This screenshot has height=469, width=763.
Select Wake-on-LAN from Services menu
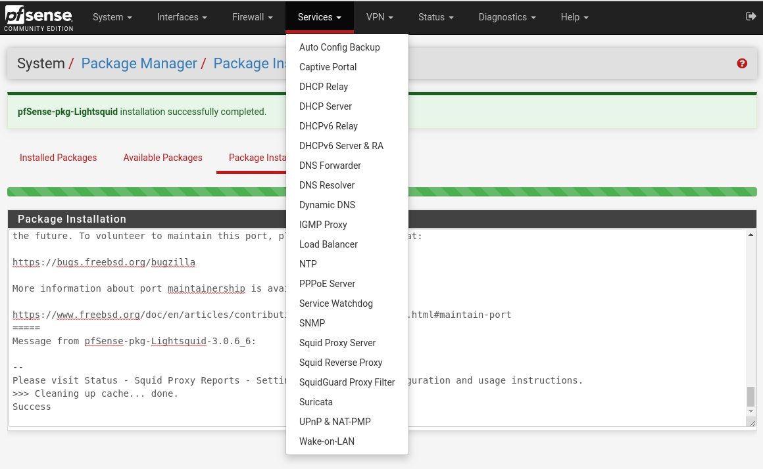click(327, 441)
